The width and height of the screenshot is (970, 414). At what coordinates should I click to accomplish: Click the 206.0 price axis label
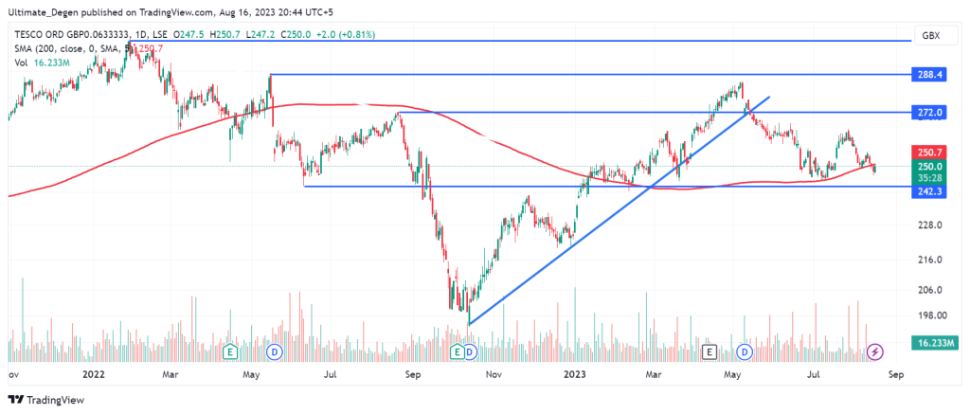click(x=930, y=290)
